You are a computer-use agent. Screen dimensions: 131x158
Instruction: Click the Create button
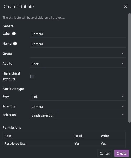[122, 153]
